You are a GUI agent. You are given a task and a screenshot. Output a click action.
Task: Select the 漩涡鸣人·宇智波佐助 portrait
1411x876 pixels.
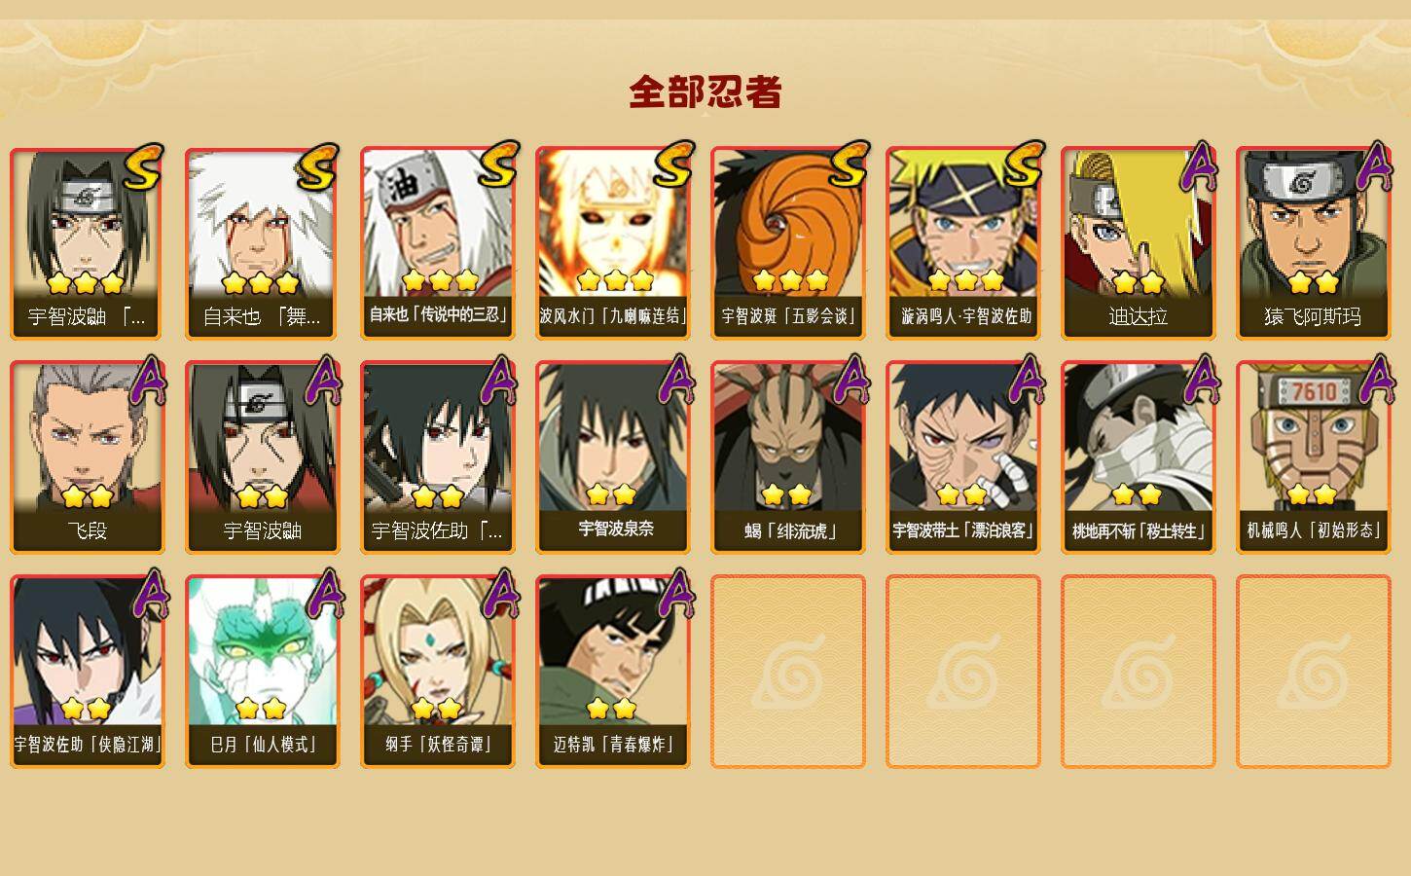(x=963, y=222)
